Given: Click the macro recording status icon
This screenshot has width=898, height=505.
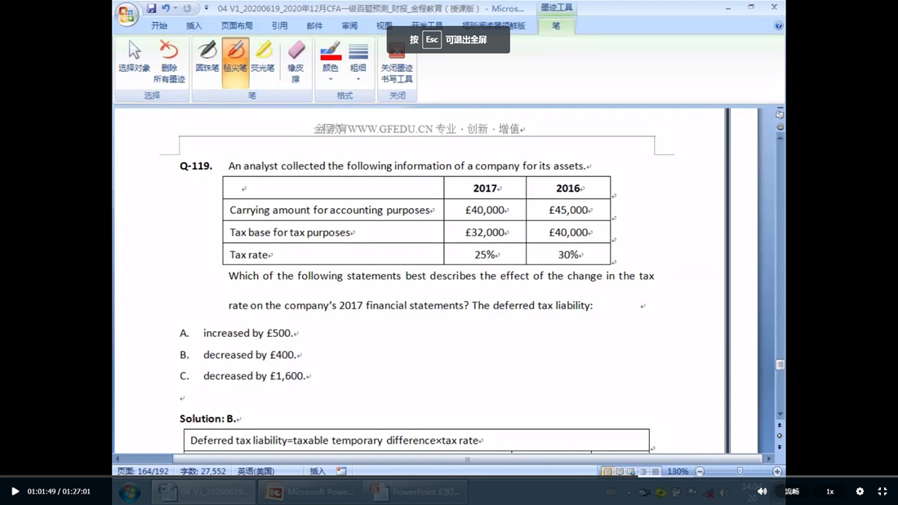Looking at the screenshot, I should [341, 472].
